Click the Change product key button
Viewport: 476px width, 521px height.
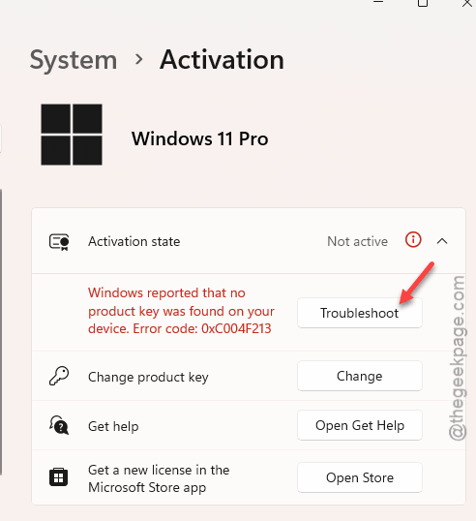(360, 376)
